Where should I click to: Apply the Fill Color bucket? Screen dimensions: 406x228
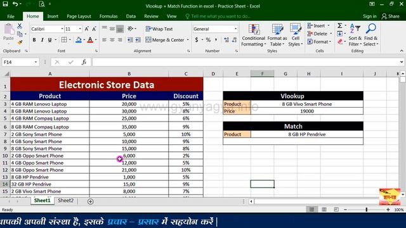(79, 40)
